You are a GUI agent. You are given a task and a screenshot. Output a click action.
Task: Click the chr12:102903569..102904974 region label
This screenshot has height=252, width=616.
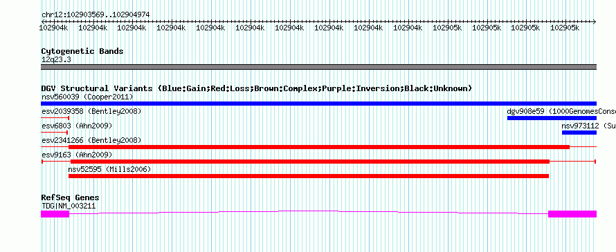pyautogui.click(x=96, y=15)
